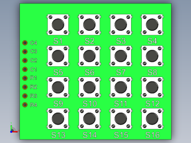Click the tactile button above label S2
The height and width of the screenshot is (143, 191).
coord(89,25)
